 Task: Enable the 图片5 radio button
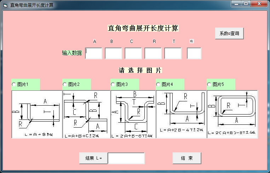(x=209, y=84)
